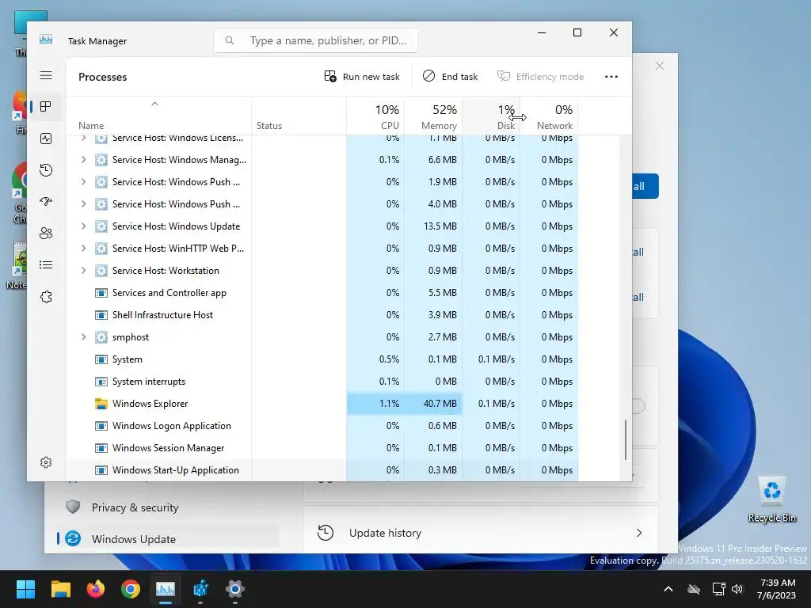811x608 pixels.
Task: Select Services and Controller app row
Action: pos(322,293)
